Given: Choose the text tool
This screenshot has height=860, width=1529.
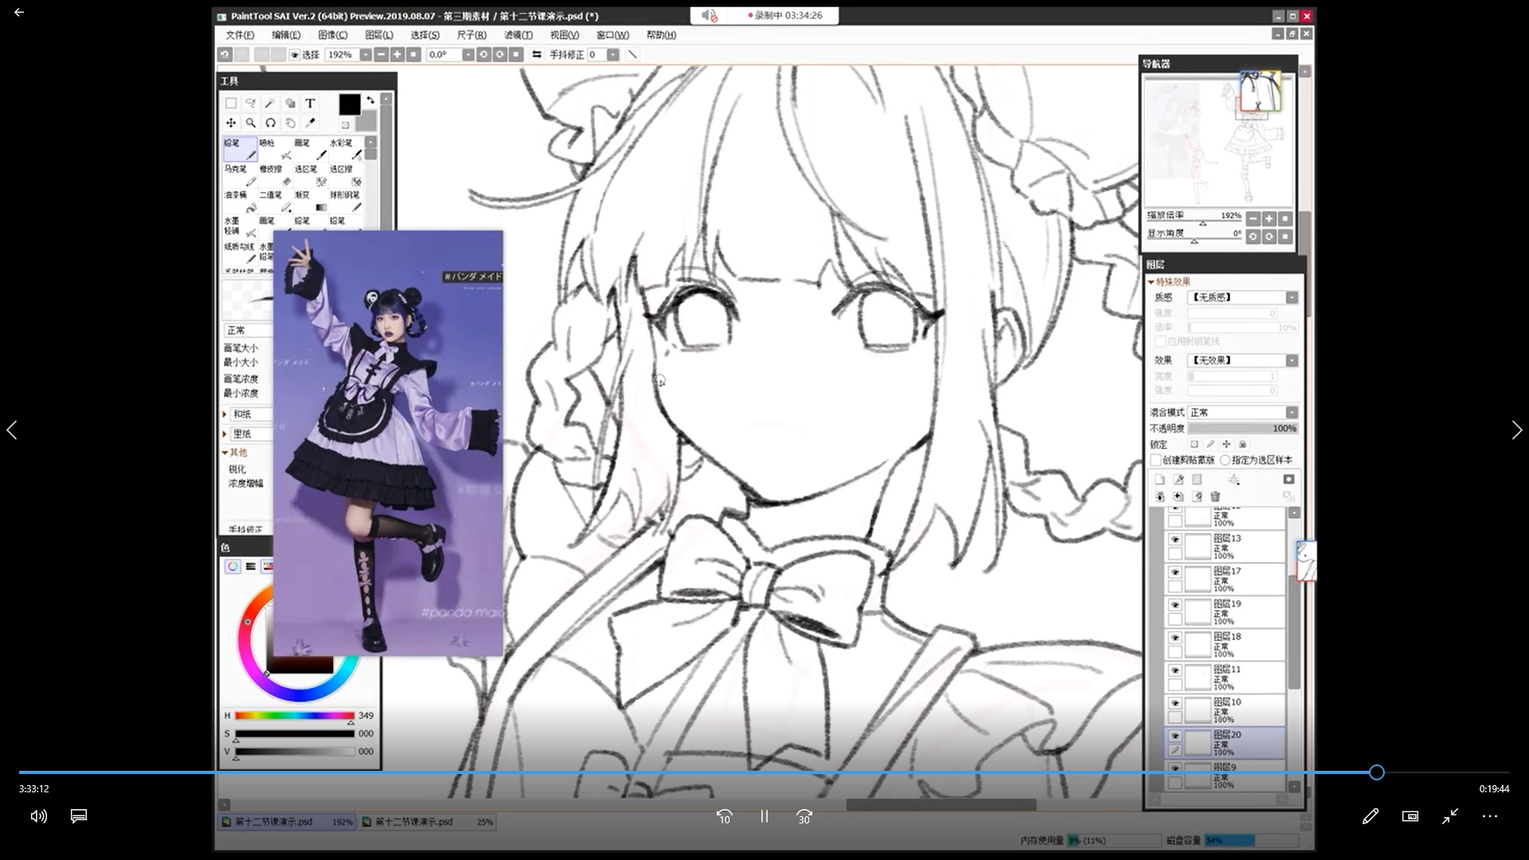Looking at the screenshot, I should (x=310, y=104).
